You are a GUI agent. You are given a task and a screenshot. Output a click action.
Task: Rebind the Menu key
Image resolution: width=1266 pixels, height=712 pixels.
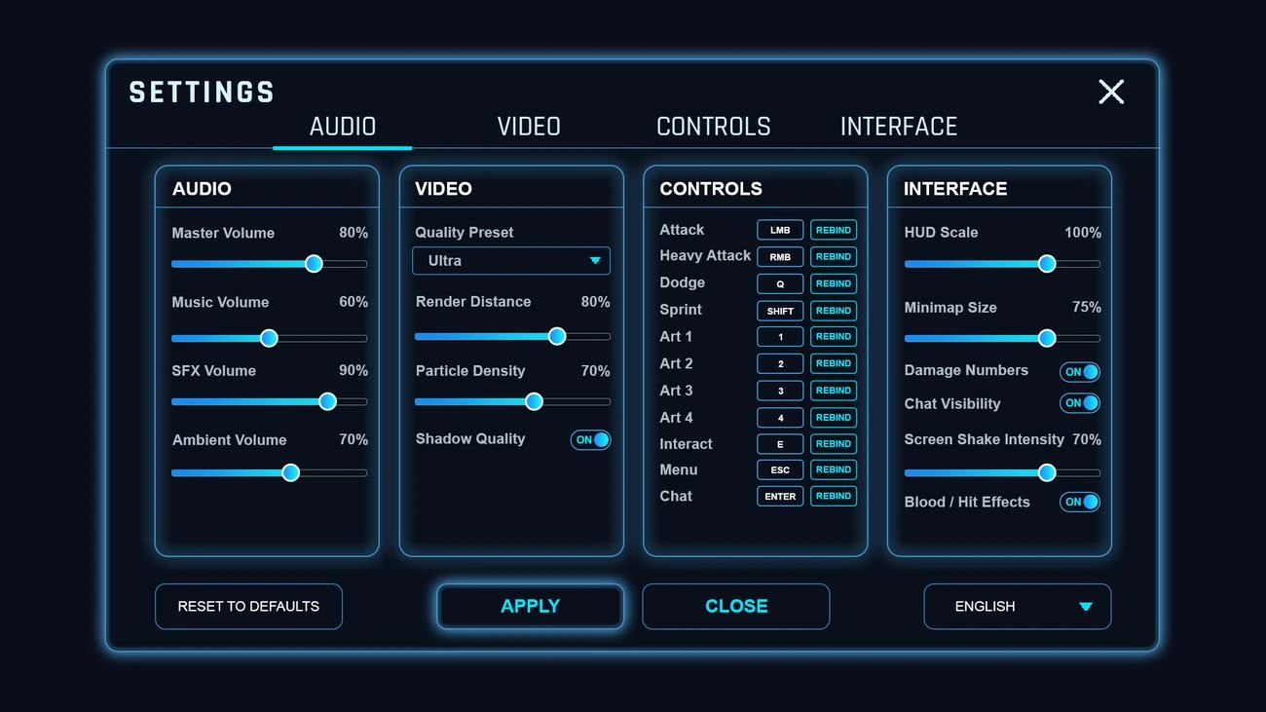pyautogui.click(x=834, y=469)
